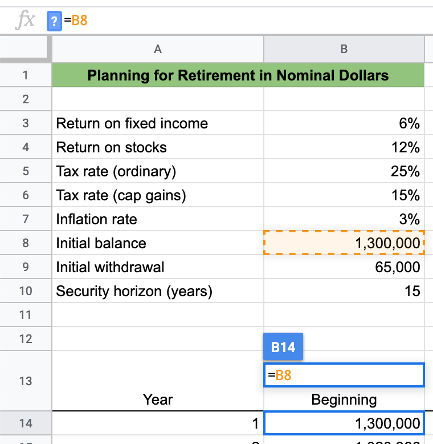Click the 'Inflation rate' cell
The width and height of the screenshot is (433, 444).
[x=158, y=219]
